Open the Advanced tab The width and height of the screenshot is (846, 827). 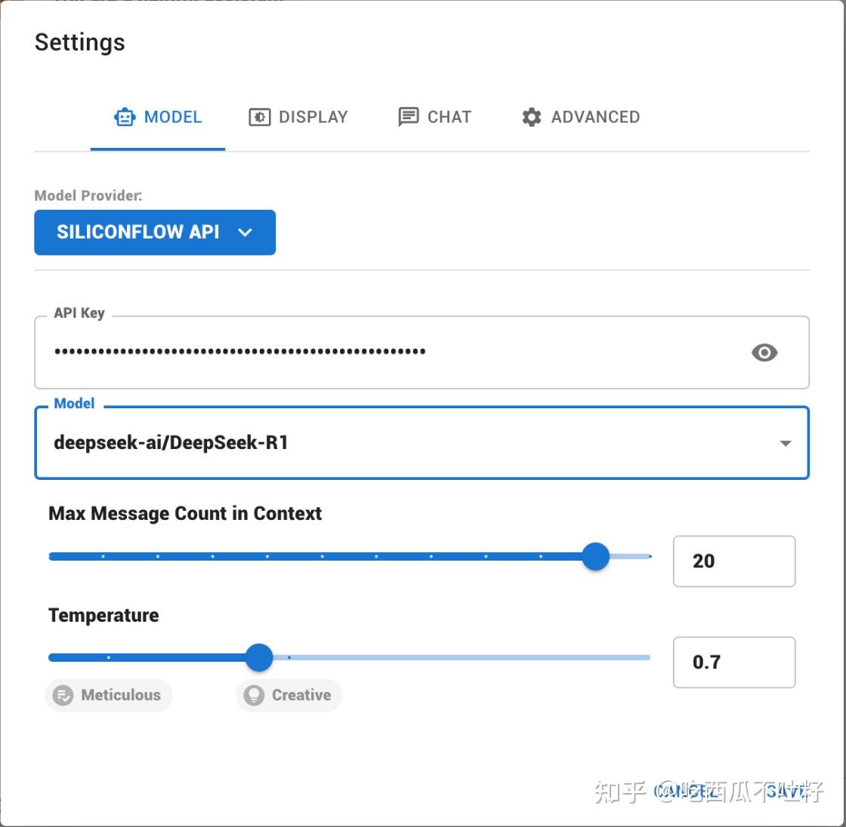pyautogui.click(x=581, y=117)
